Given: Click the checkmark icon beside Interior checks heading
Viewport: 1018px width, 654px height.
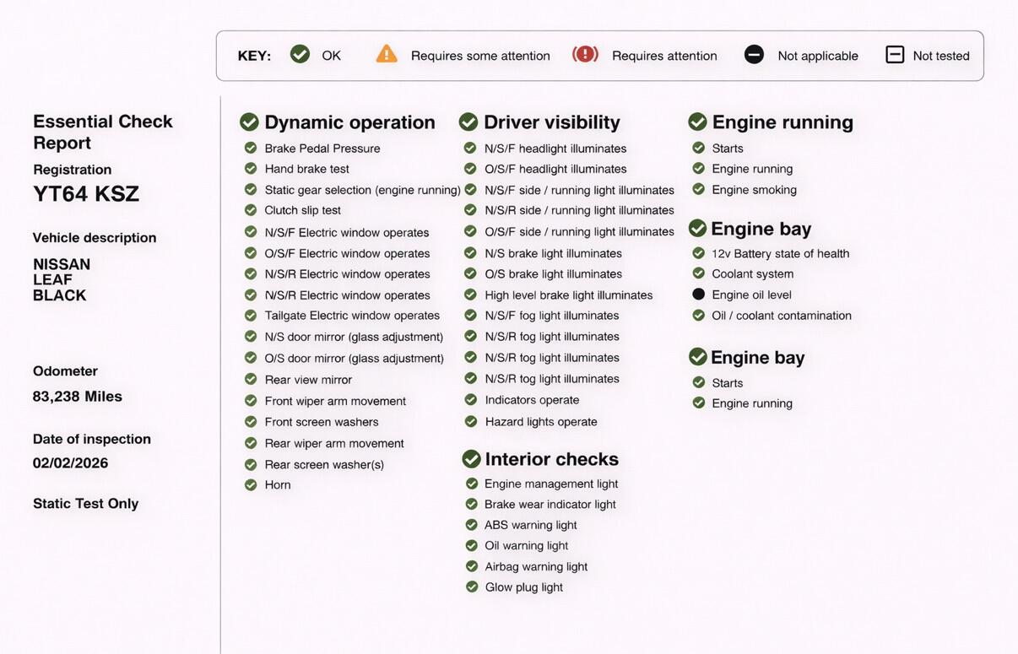Looking at the screenshot, I should point(471,459).
